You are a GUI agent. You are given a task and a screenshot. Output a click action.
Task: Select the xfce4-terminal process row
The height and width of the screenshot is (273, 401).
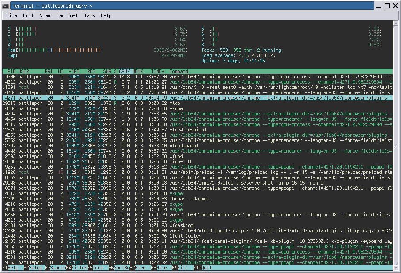click(198, 130)
